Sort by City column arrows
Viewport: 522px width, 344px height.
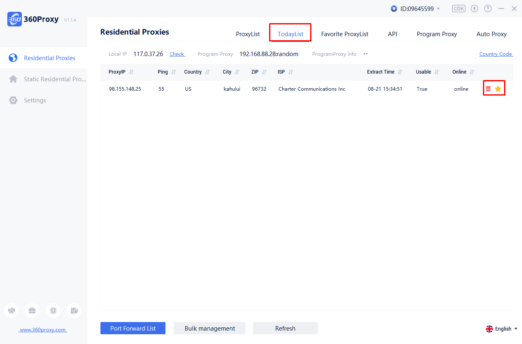[x=237, y=72]
